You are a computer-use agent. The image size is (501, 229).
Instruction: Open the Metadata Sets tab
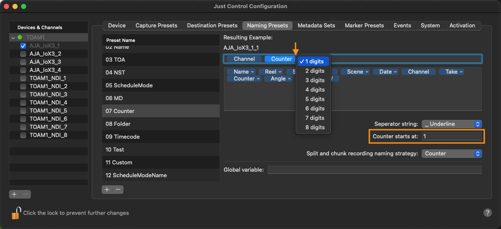pos(316,26)
